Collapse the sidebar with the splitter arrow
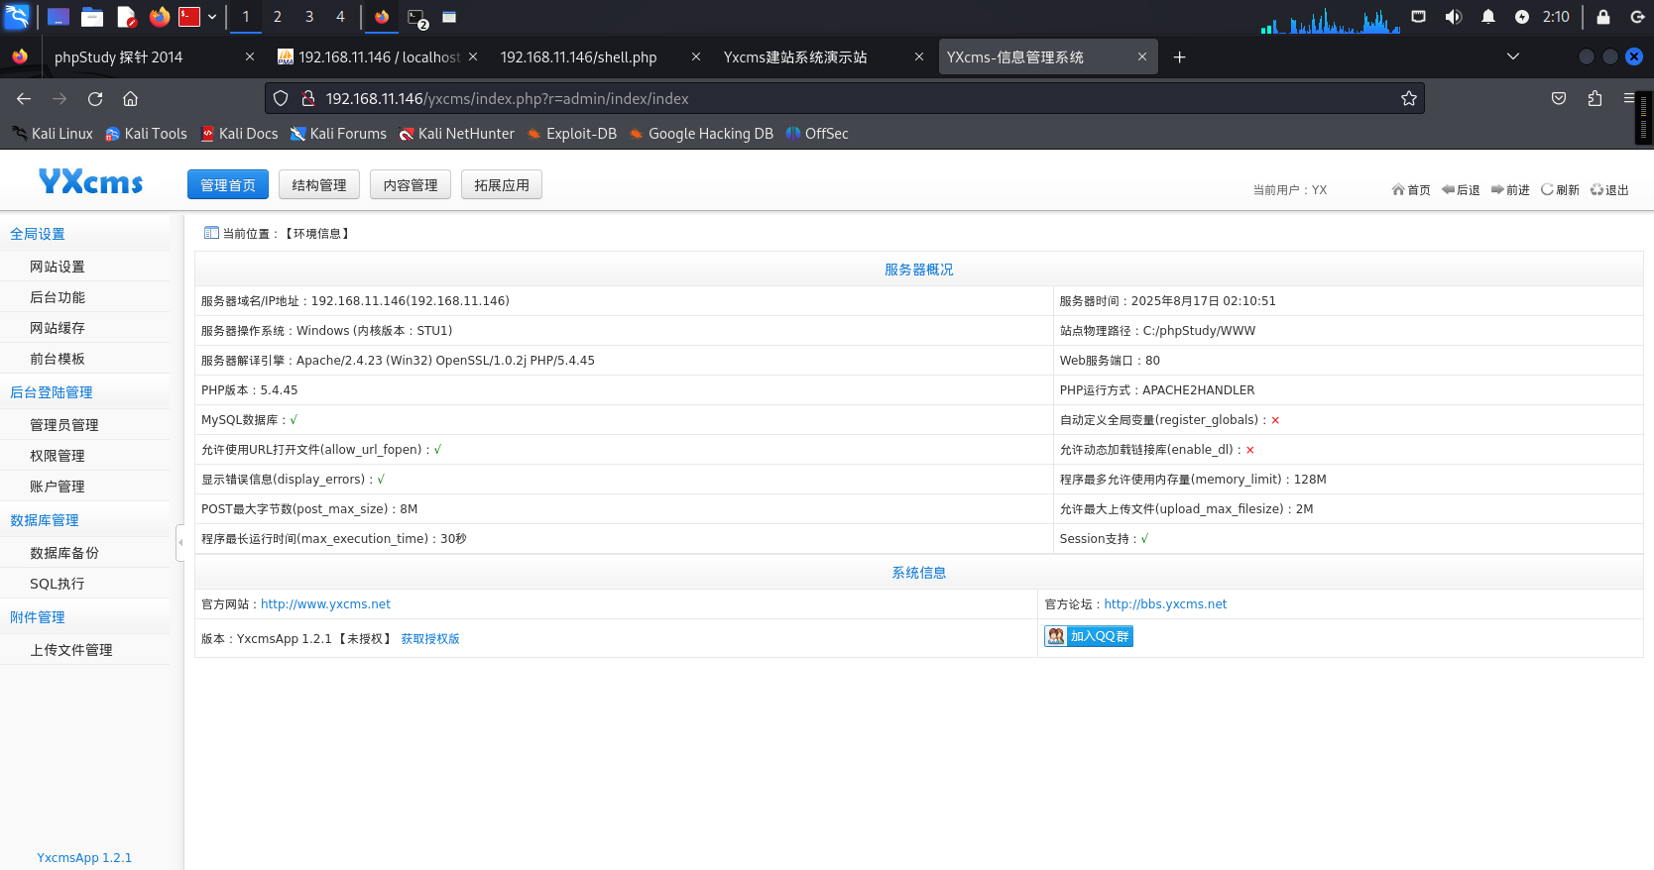 click(180, 542)
